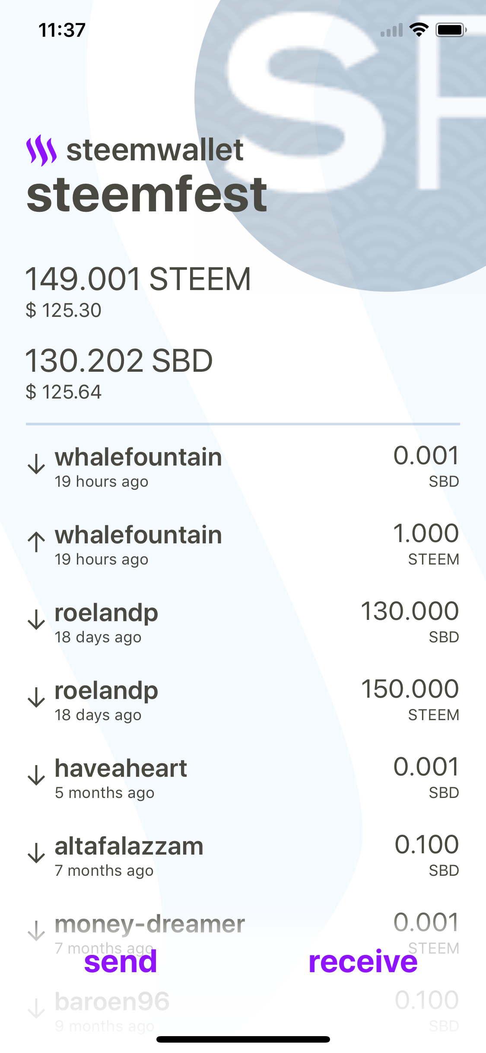Tap the down arrow next to roelandp 150.000 STEEM
Screen dimensions: 486x1053
coord(36,697)
